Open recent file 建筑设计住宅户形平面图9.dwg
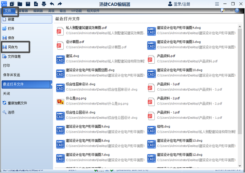The width and height of the screenshot is (245, 173). pos(100,129)
